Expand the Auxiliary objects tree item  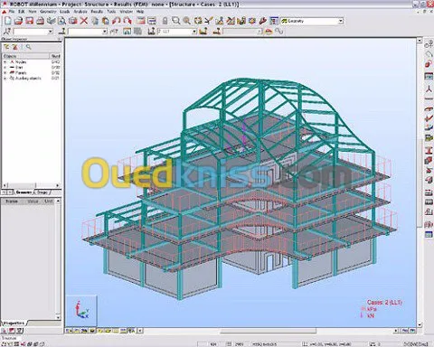click(x=5, y=79)
